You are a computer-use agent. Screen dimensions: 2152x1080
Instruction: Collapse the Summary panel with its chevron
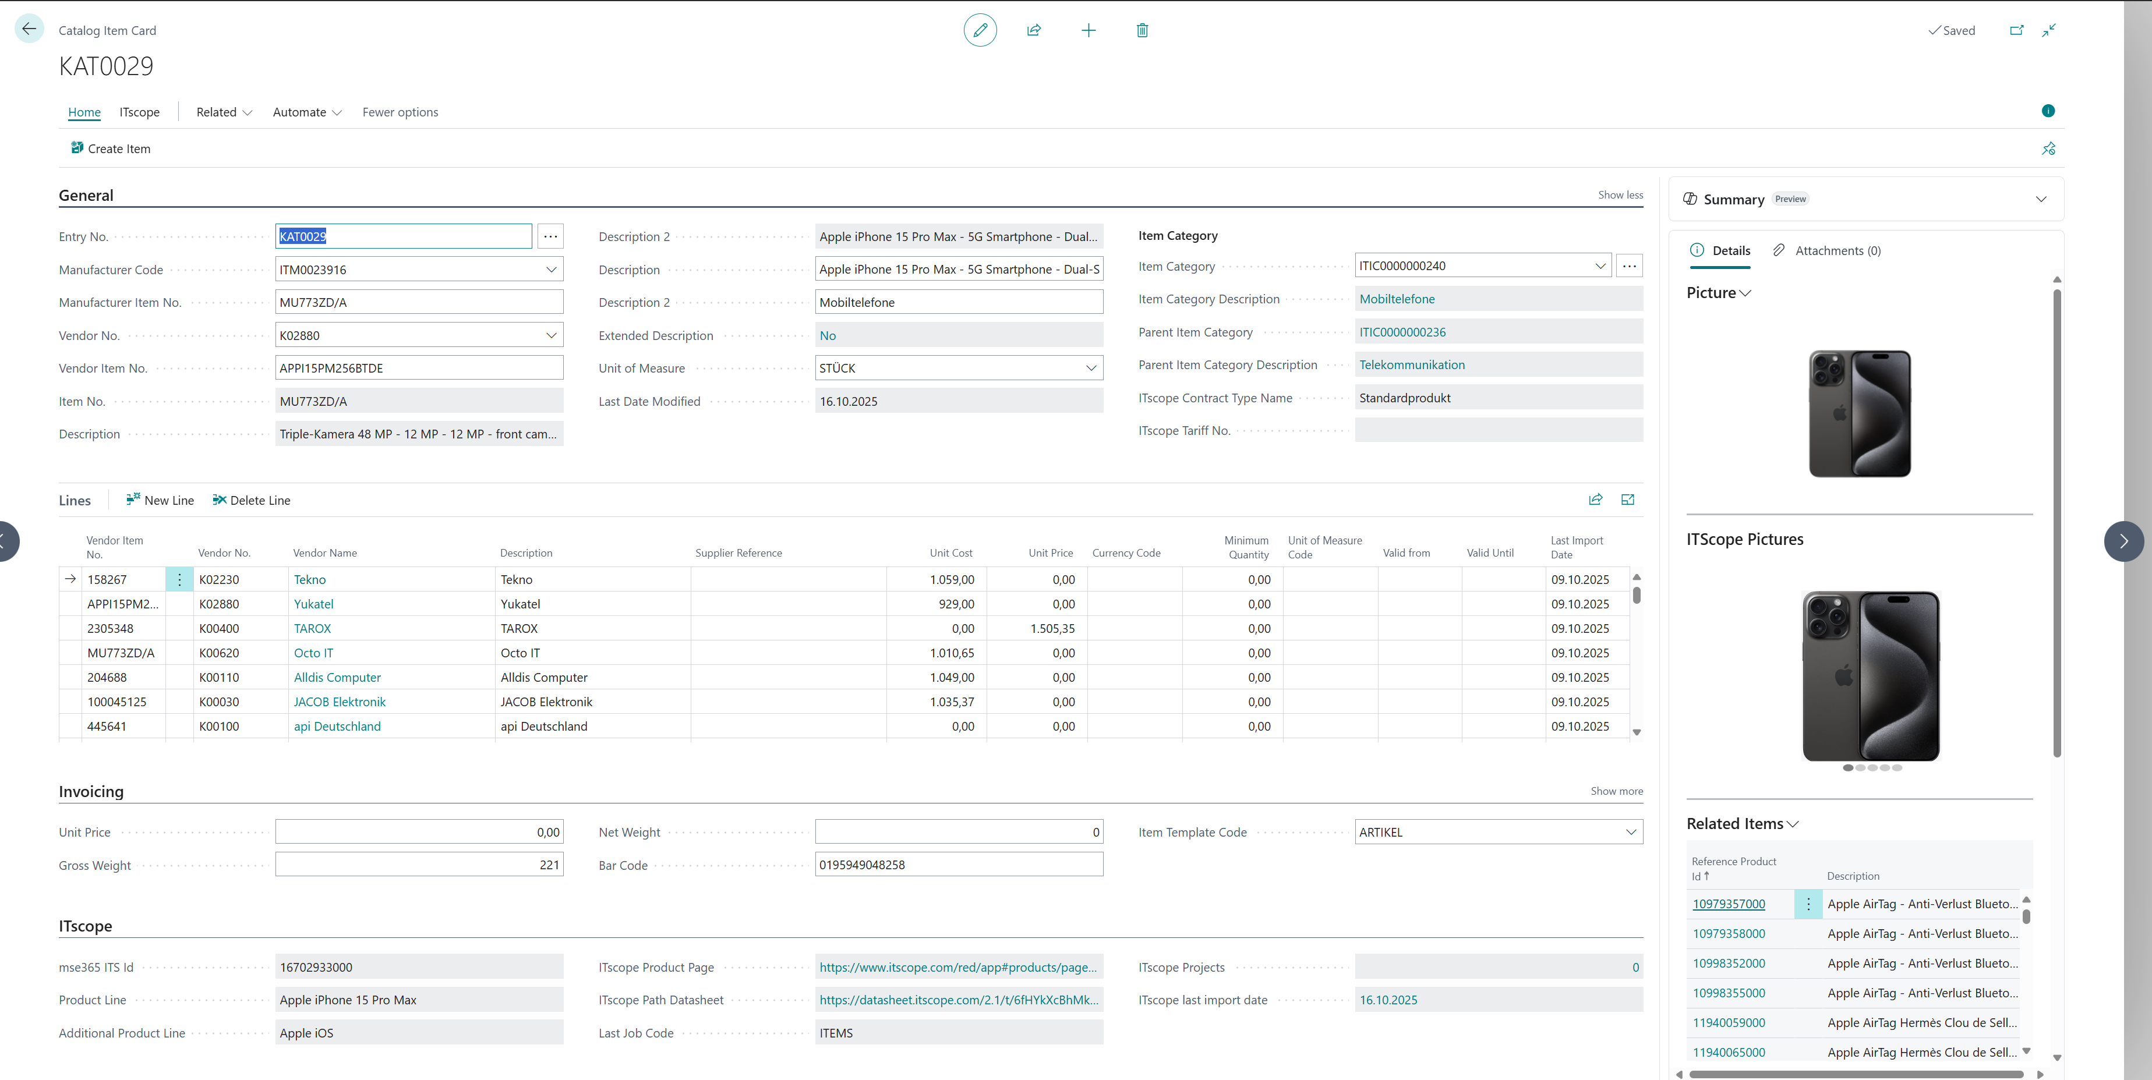click(2041, 199)
